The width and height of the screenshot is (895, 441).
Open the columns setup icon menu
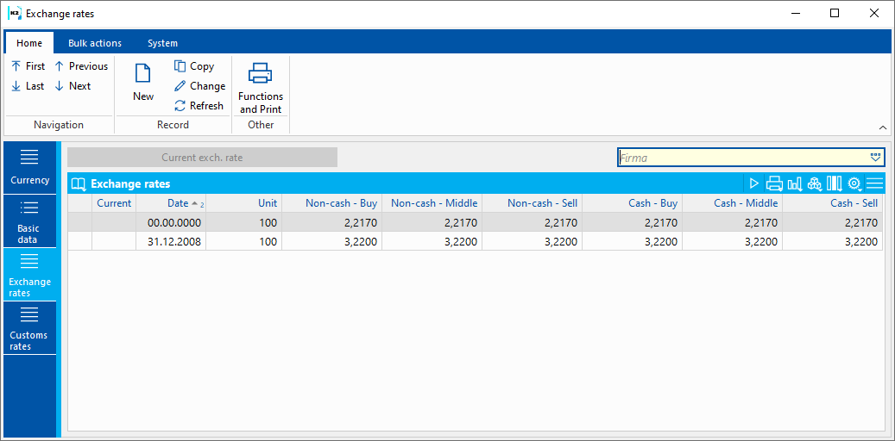pos(835,183)
